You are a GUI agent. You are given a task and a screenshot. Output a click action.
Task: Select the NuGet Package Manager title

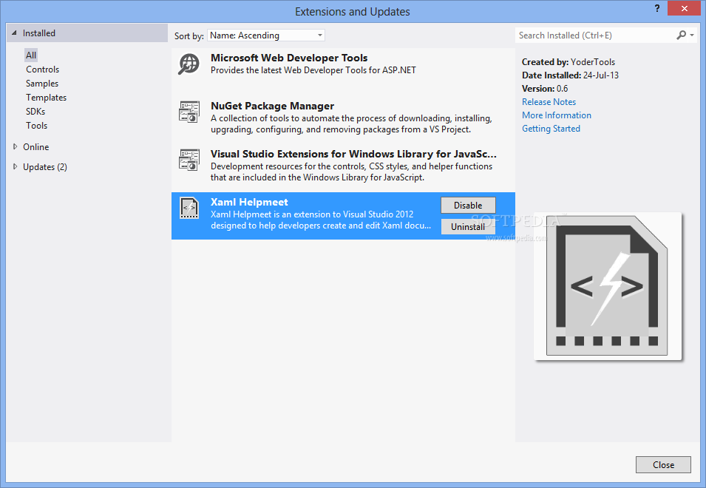click(x=272, y=106)
